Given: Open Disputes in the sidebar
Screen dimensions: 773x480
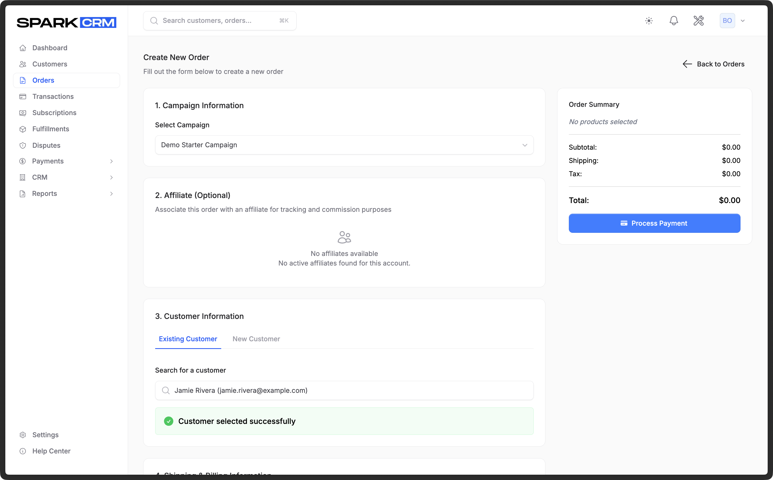Looking at the screenshot, I should point(67,145).
